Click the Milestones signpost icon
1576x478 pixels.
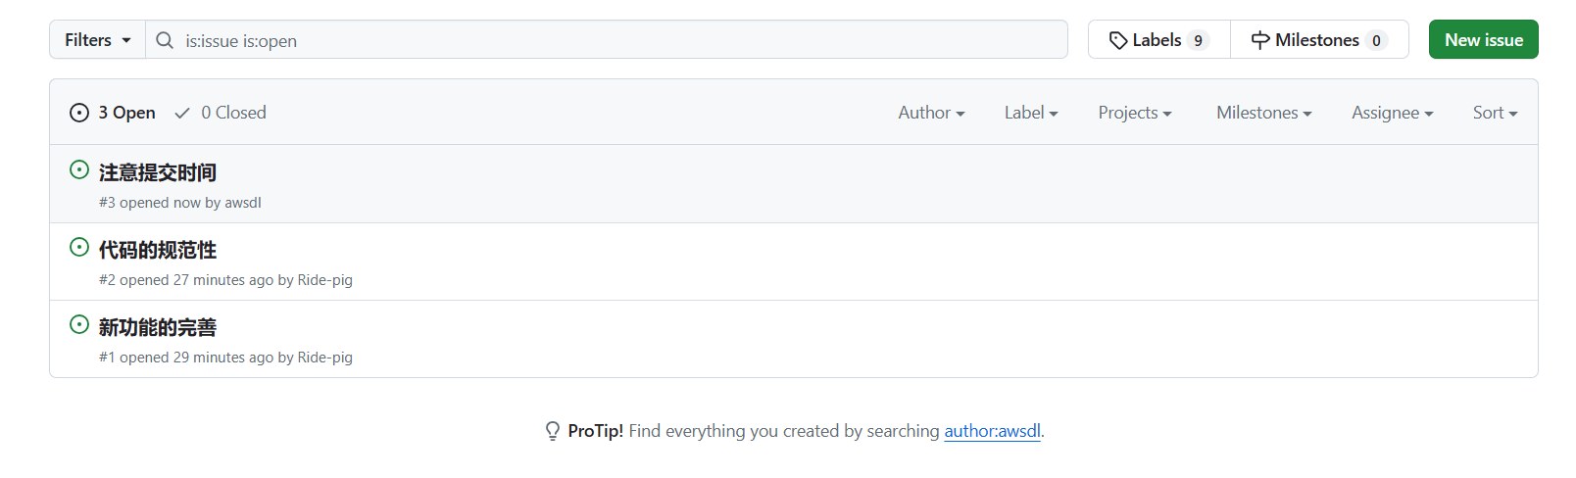point(1260,40)
